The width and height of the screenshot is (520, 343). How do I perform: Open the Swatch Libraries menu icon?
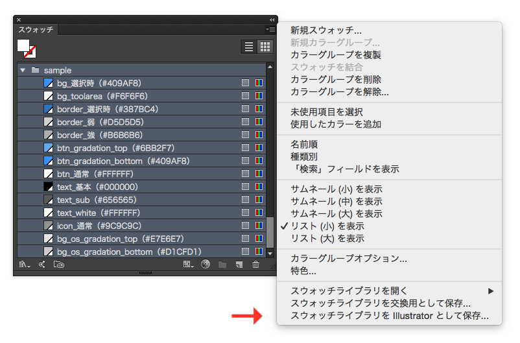pos(25,265)
